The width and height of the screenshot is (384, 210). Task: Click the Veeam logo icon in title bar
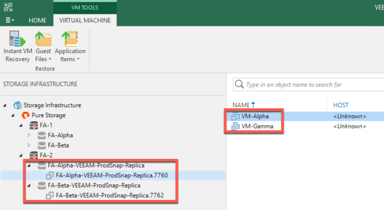pyautogui.click(x=8, y=7)
